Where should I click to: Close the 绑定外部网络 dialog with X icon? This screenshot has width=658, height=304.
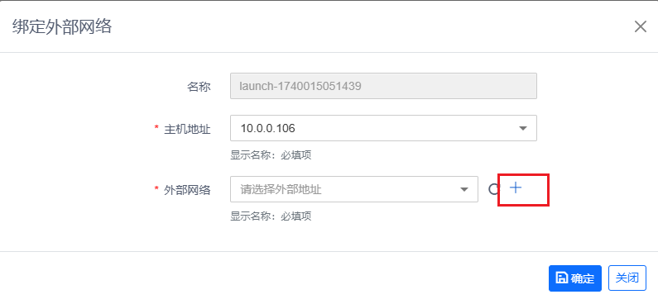click(641, 26)
